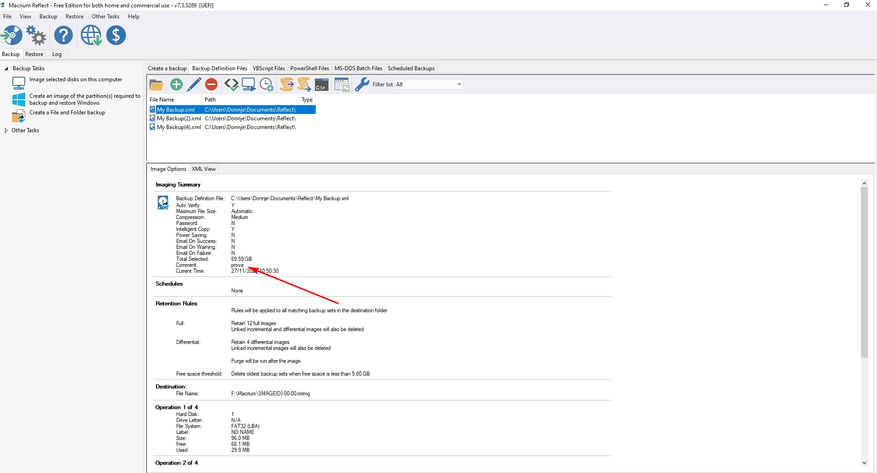The image size is (877, 473).
Task: Click the vertical scrollbar thumb in summary
Action: coord(864,272)
